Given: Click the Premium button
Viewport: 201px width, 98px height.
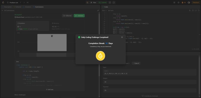Looking at the screenshot, I should tap(196, 2).
